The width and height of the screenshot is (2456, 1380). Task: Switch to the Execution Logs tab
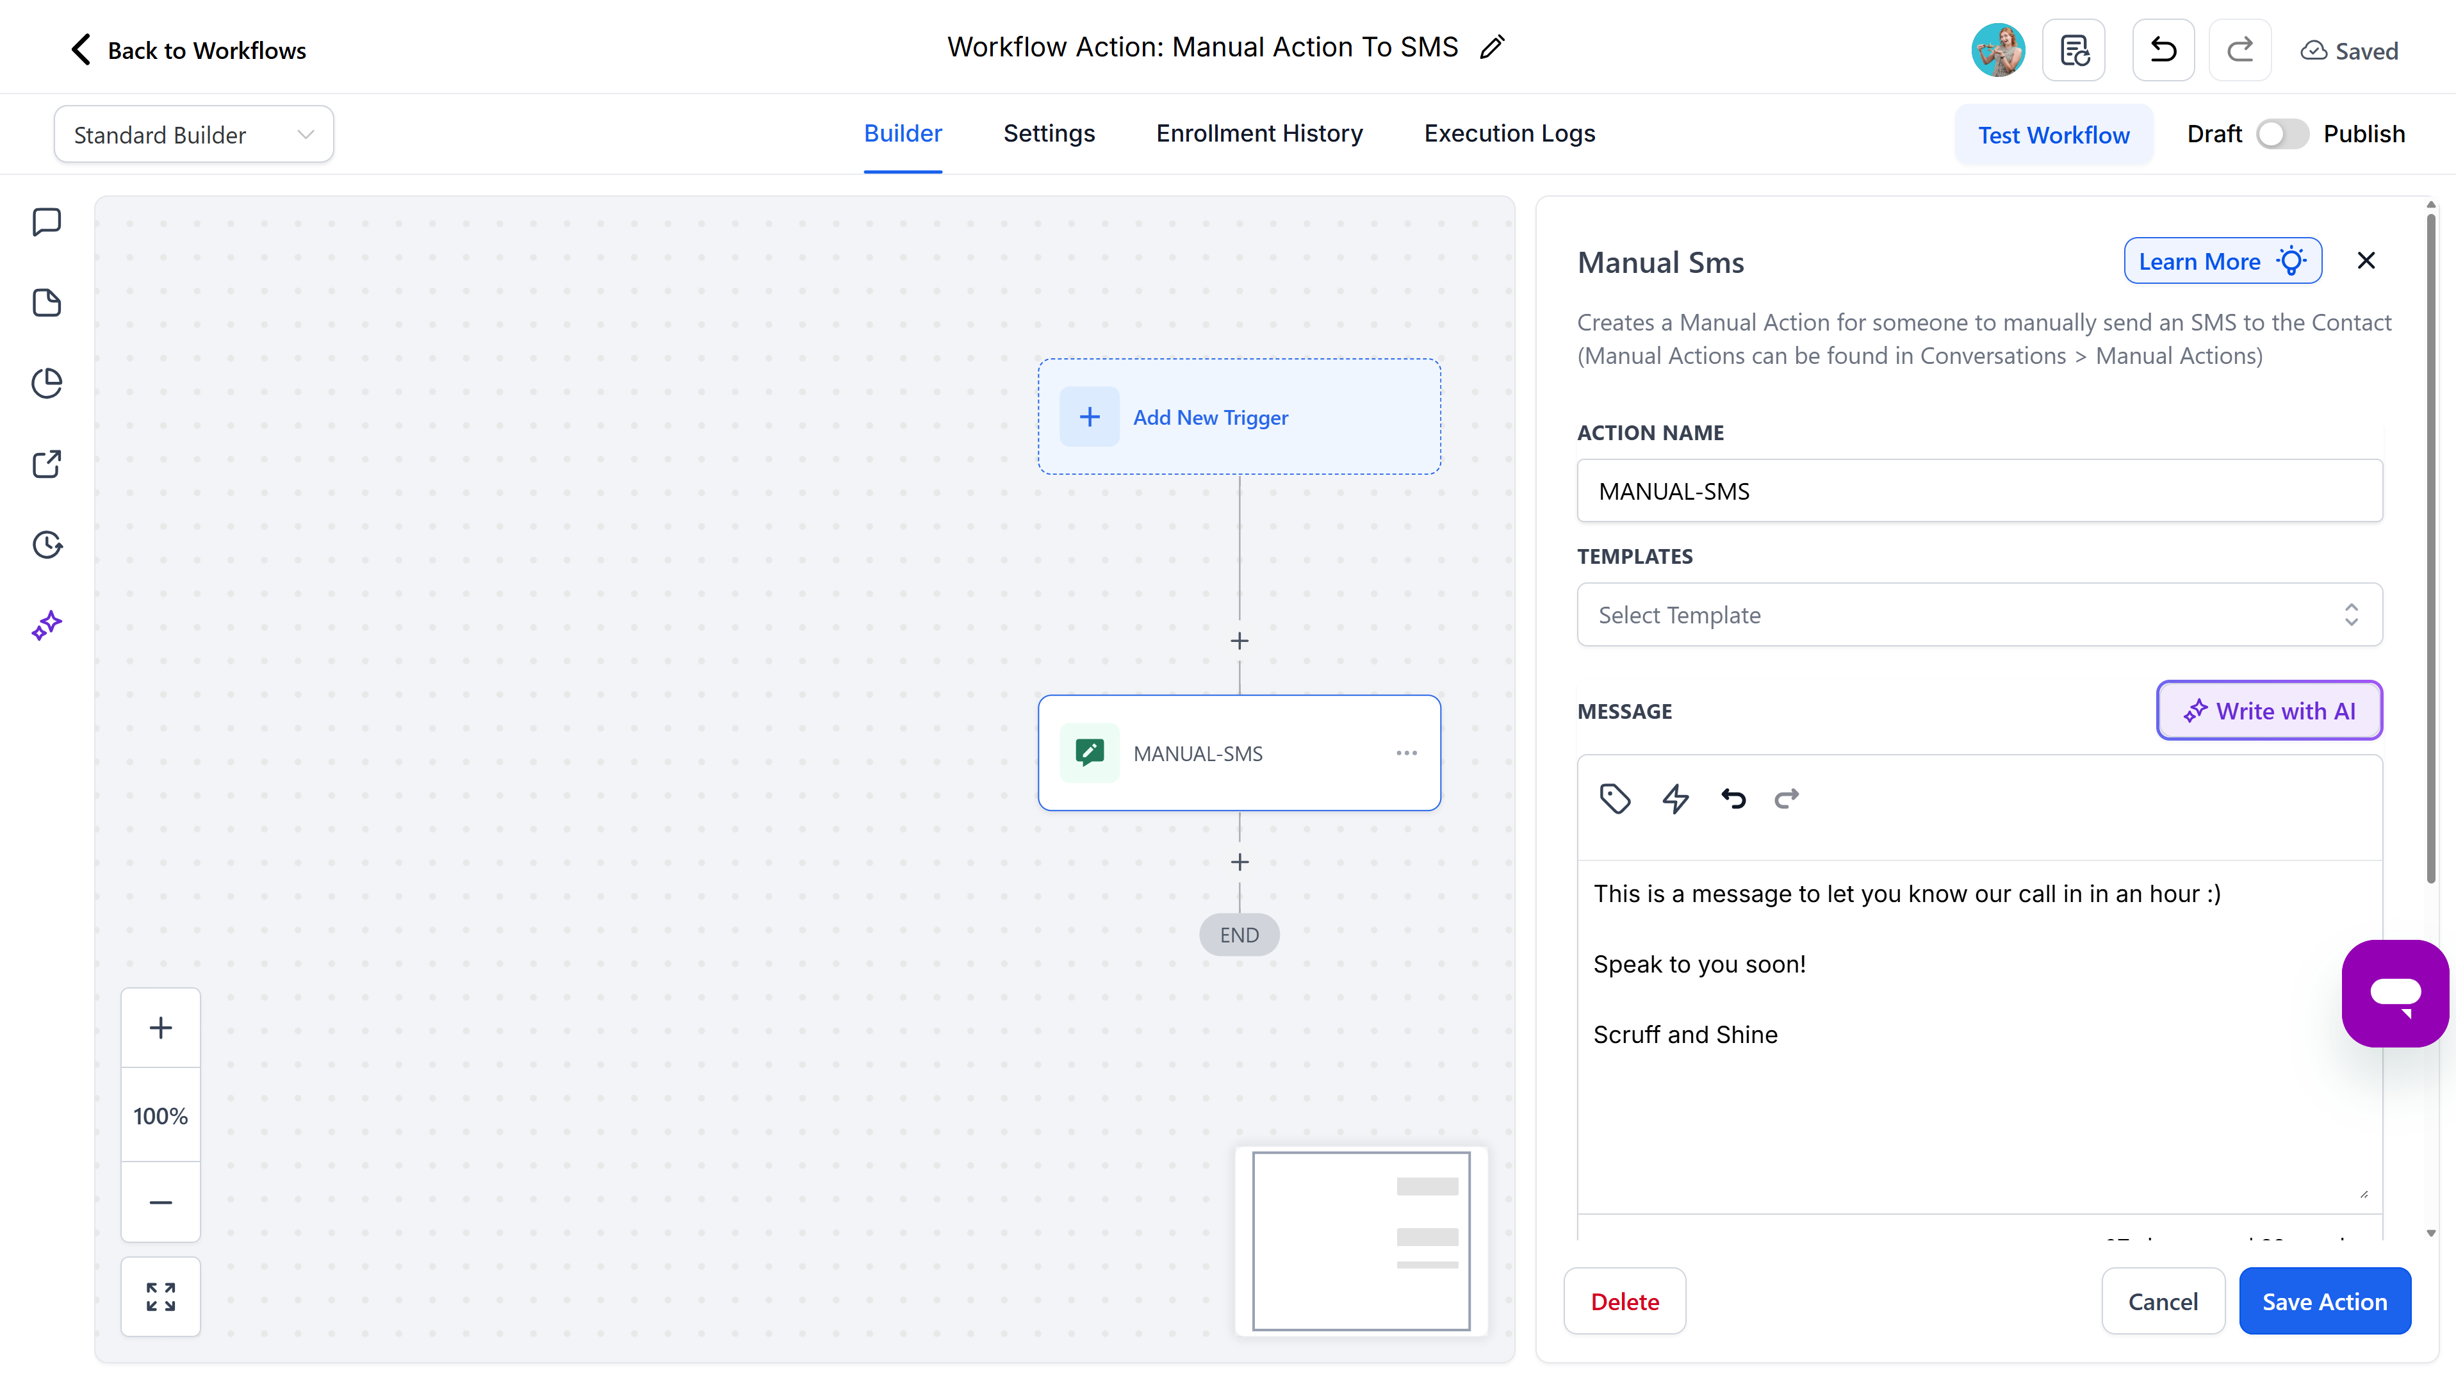point(1509,133)
